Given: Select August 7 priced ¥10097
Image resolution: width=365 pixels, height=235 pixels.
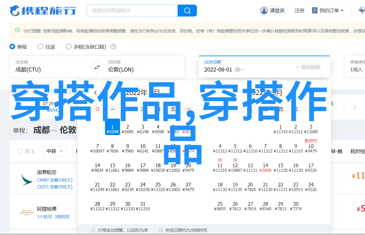Looking at the screenshot, I should [x=97, y=149].
